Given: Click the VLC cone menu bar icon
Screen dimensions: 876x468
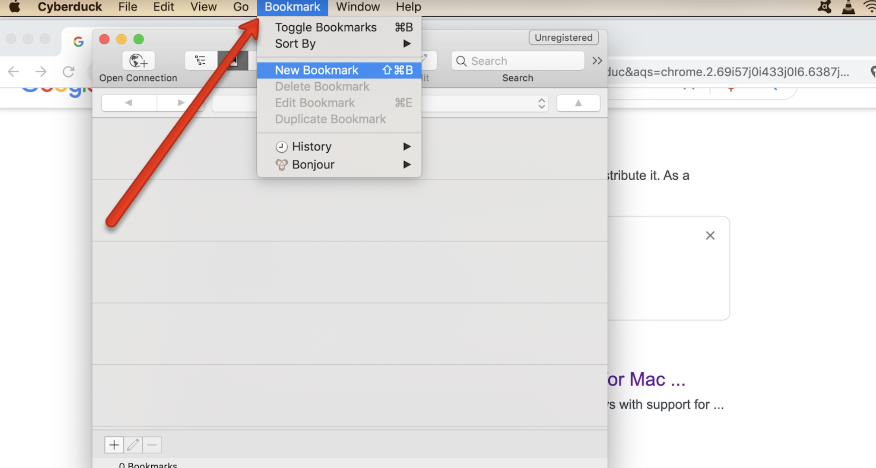Looking at the screenshot, I should pos(848,7).
